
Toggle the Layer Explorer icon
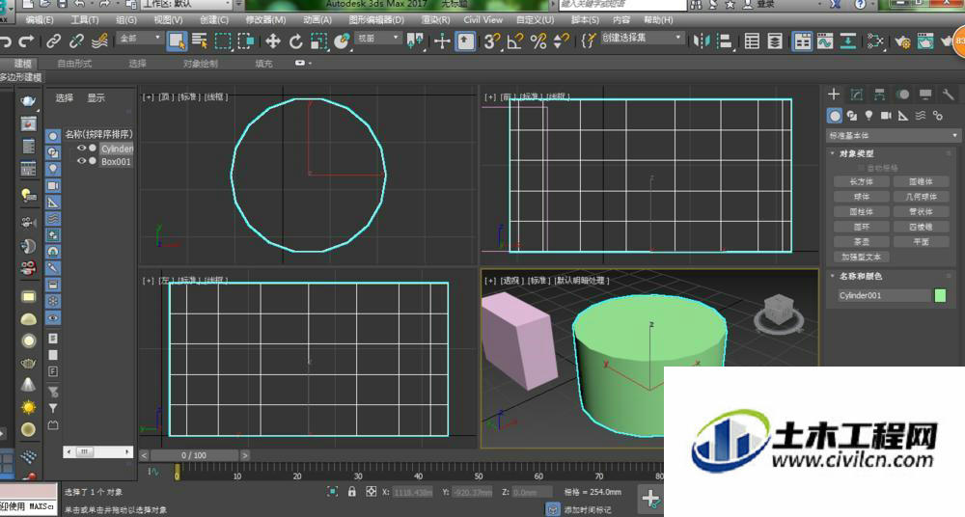coord(776,41)
